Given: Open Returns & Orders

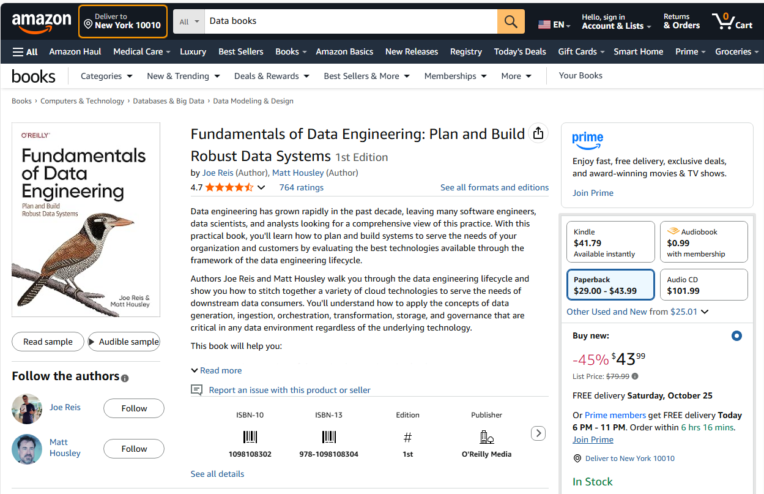Looking at the screenshot, I should pyautogui.click(x=681, y=21).
